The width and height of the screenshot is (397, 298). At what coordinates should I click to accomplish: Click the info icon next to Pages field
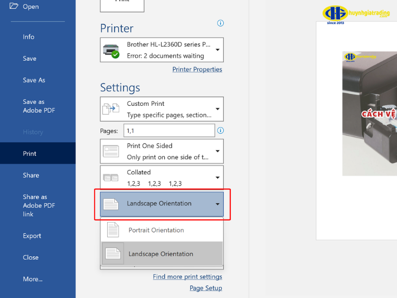click(x=221, y=131)
